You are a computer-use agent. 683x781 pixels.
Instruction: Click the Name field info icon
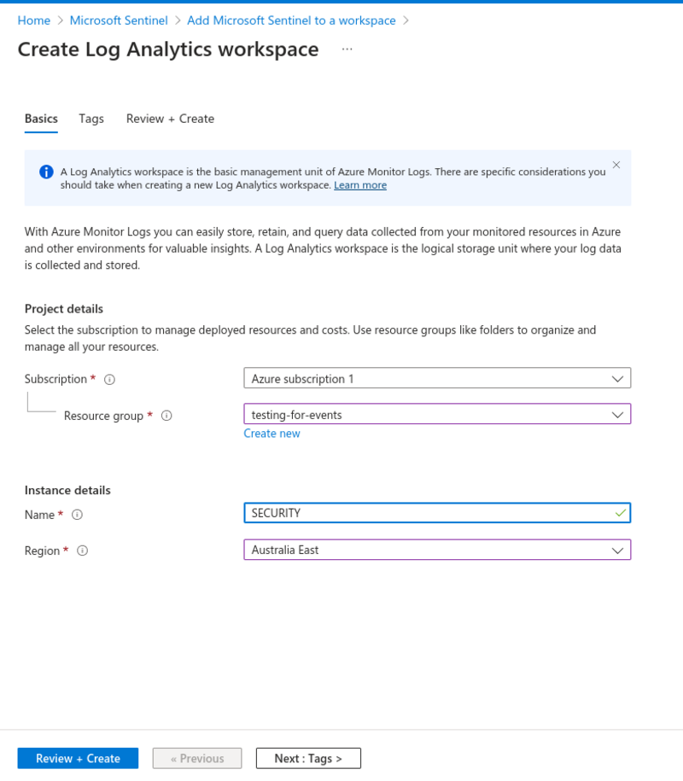pyautogui.click(x=77, y=515)
